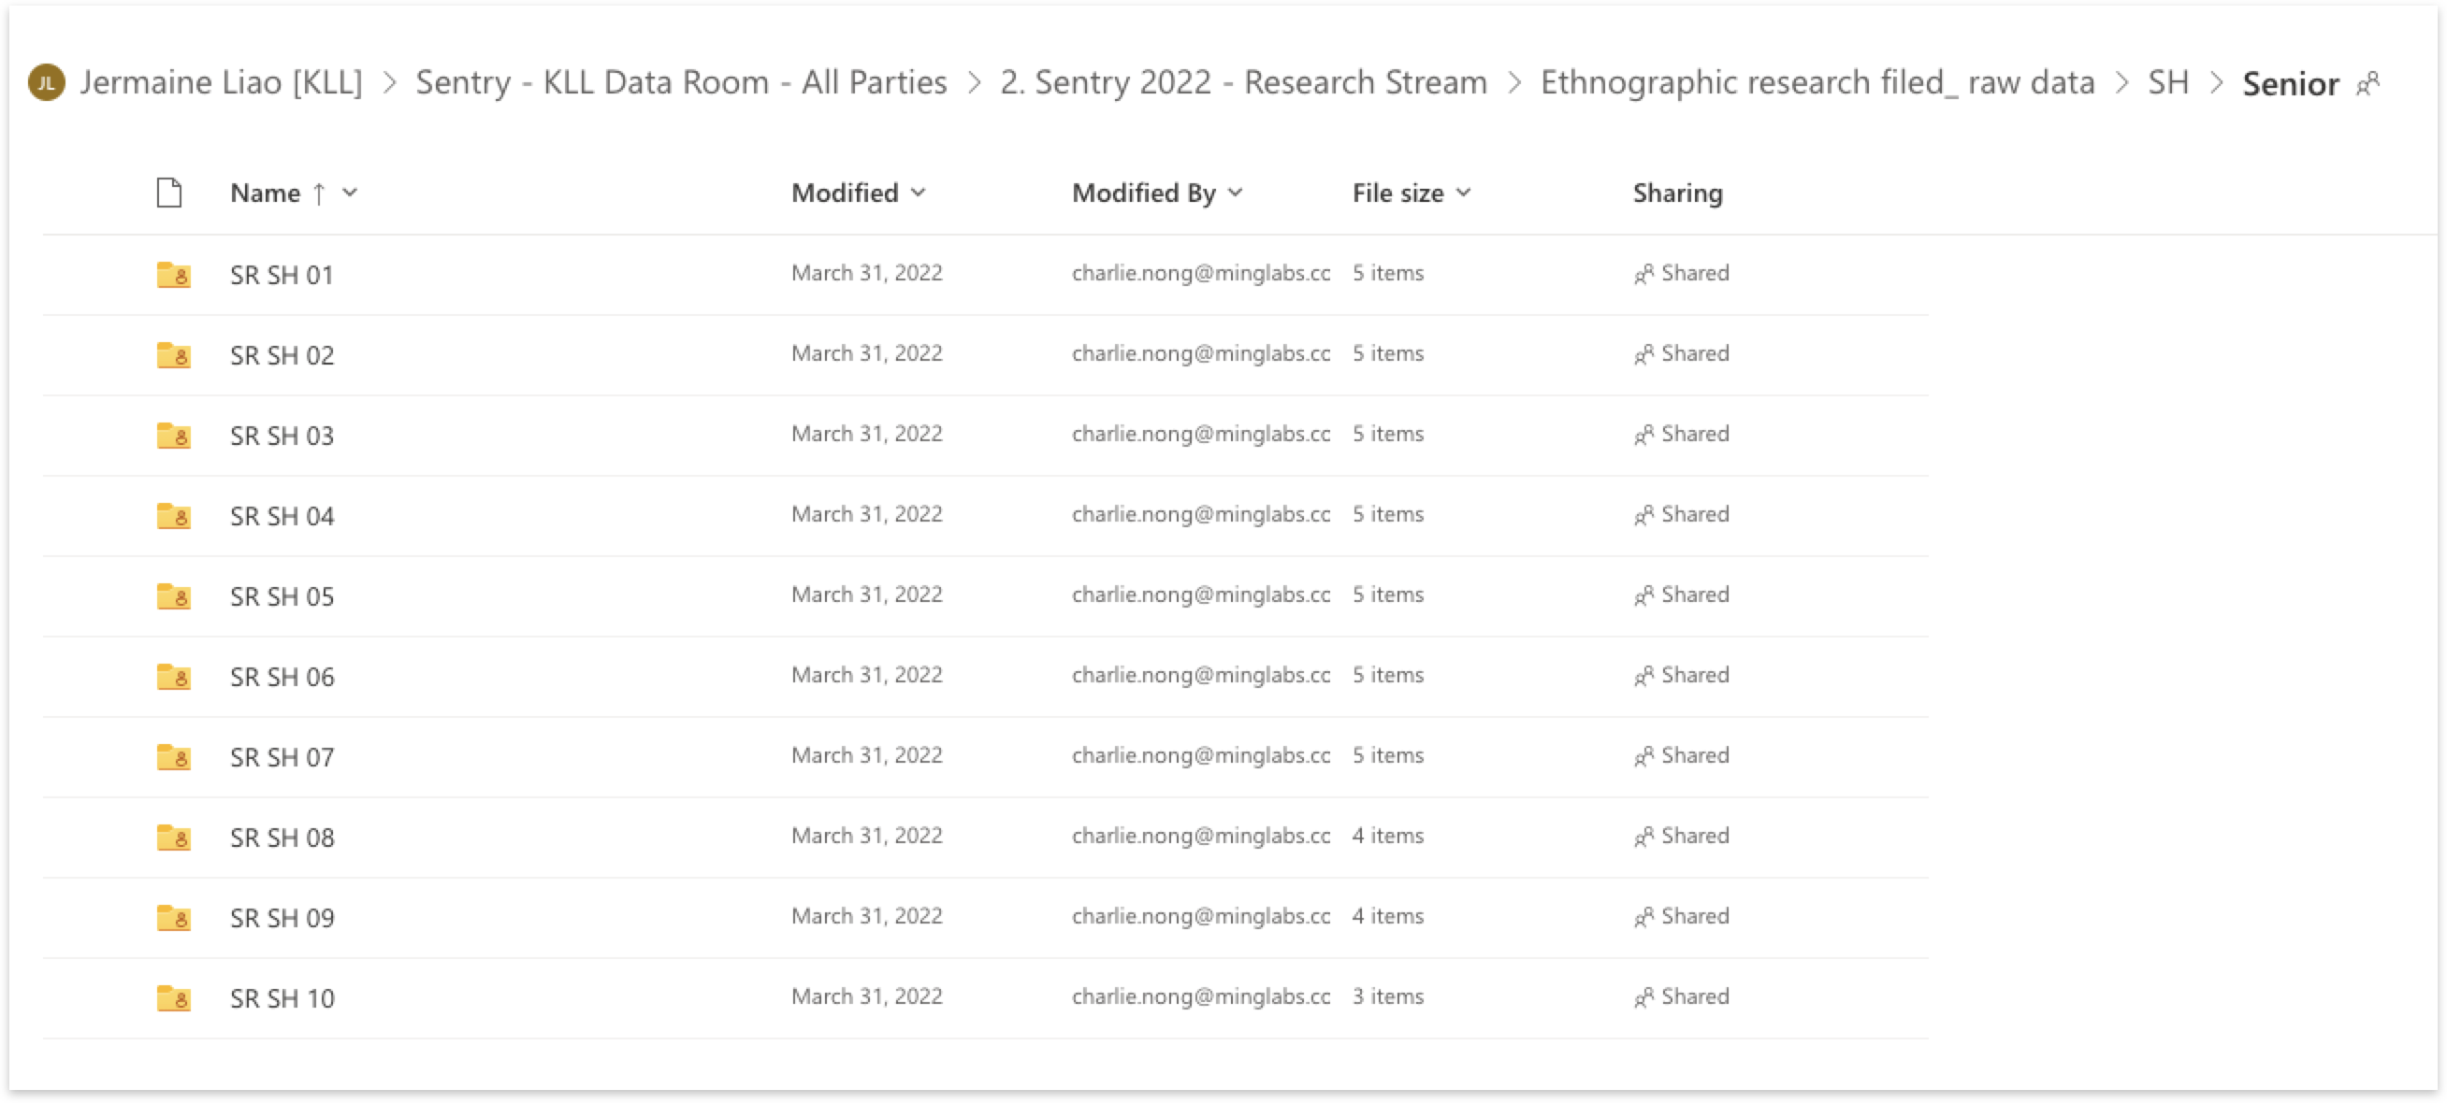Viewport: 2447px width, 1103px height.
Task: Click the Shared status for SR SH 02
Action: [1682, 353]
